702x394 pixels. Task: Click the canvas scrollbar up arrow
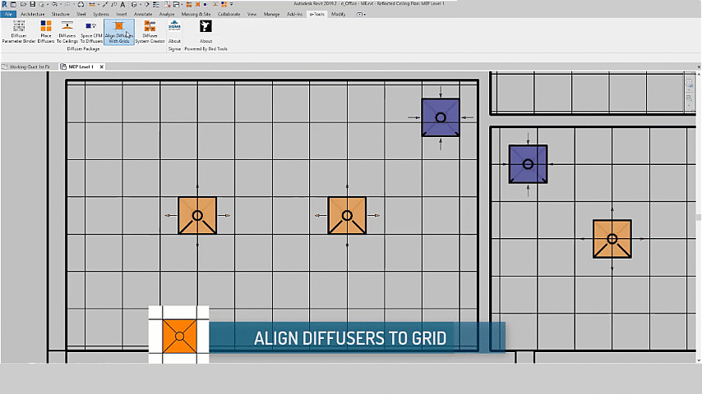tap(699, 74)
